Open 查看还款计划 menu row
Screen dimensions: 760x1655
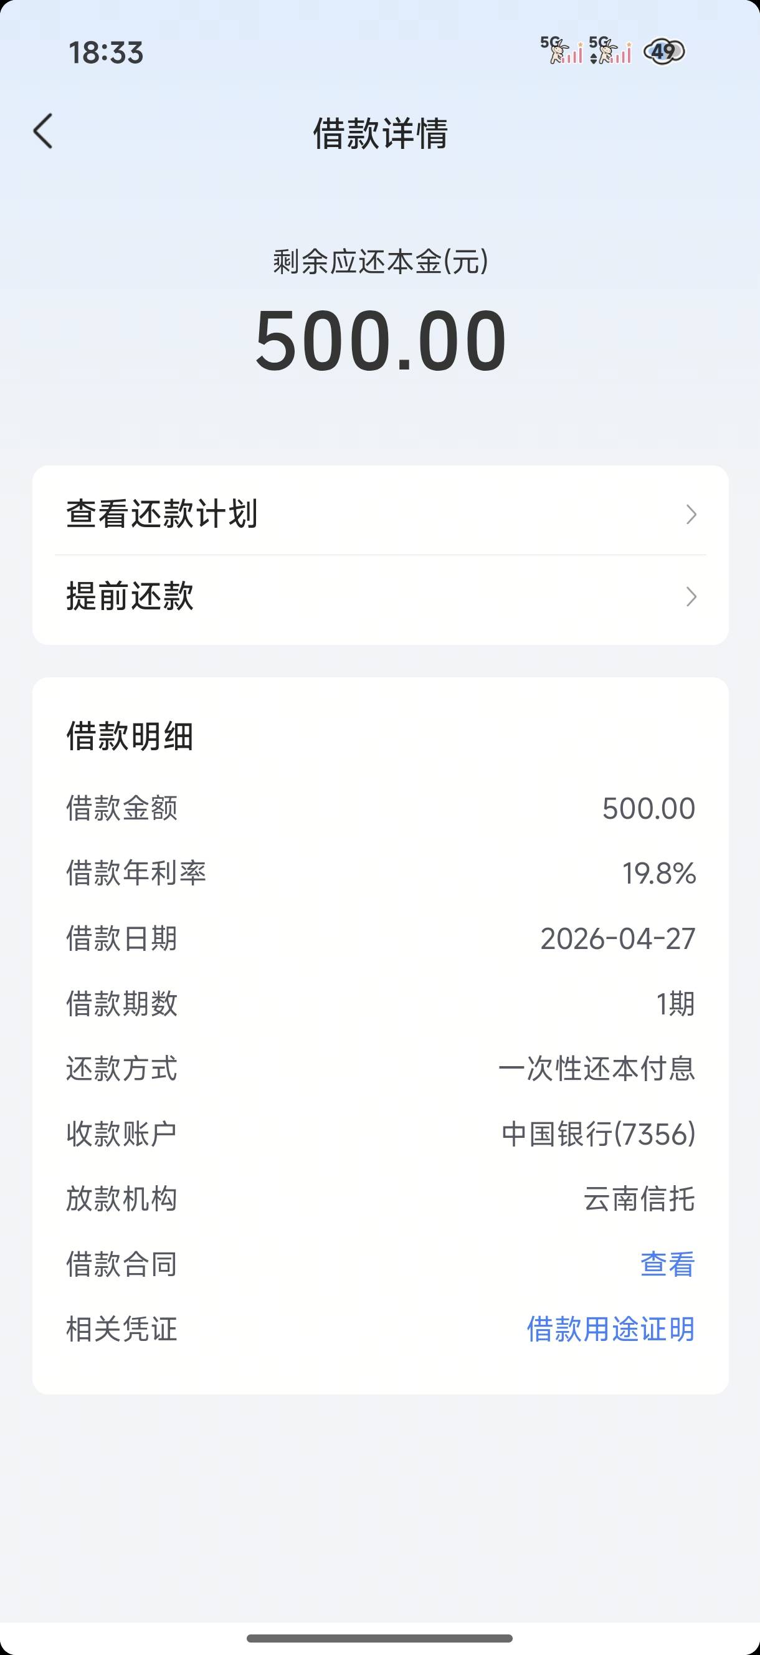(x=381, y=514)
